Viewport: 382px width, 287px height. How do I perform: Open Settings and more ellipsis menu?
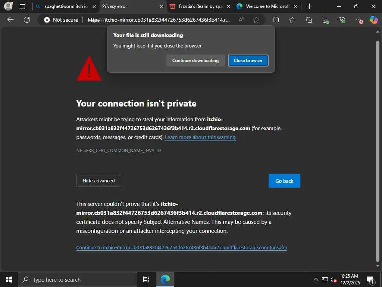pyautogui.click(x=358, y=20)
